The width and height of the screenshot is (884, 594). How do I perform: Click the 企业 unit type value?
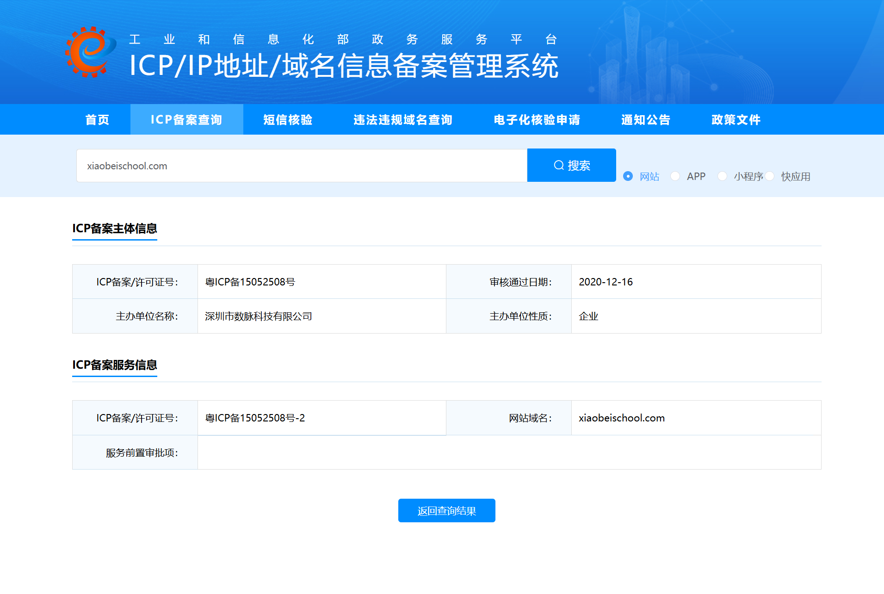tap(588, 316)
